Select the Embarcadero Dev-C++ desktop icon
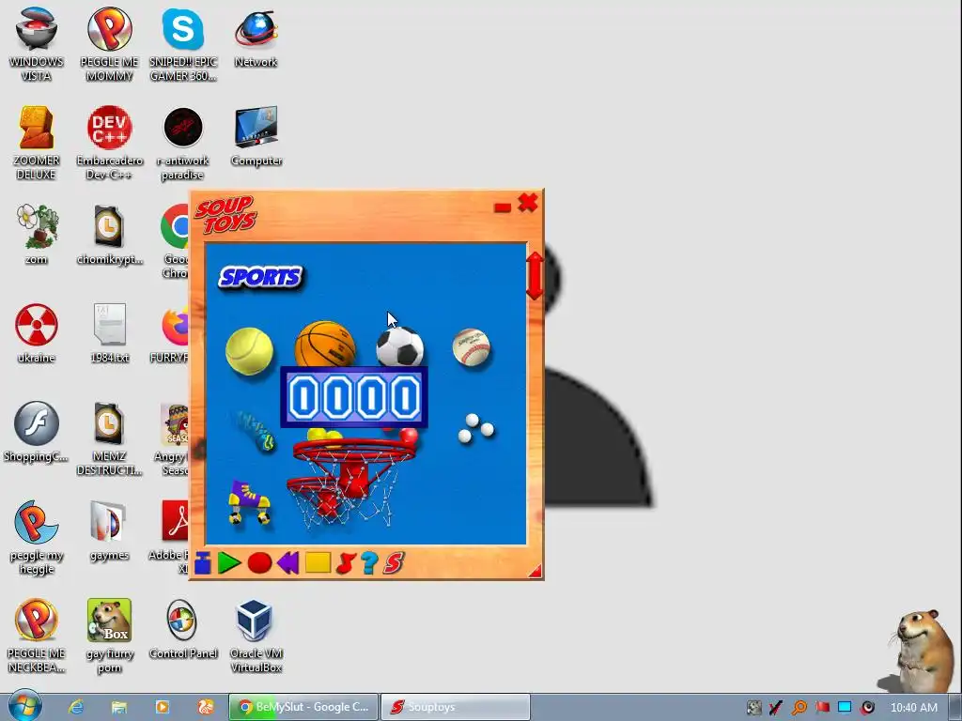 pyautogui.click(x=109, y=143)
